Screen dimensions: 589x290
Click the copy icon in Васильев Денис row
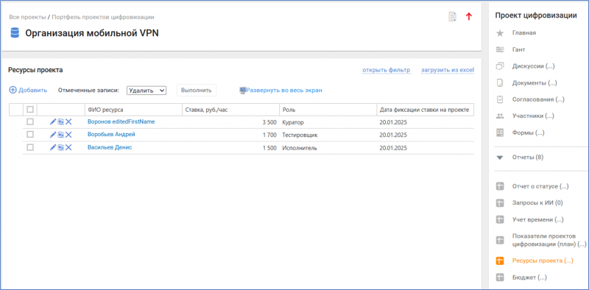coord(61,147)
